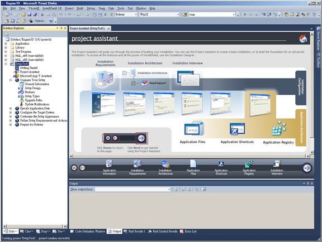This screenshot has height=242, width=322.
Task: Open Application Shortcuts step in bottom navigation bar
Action: [x=221, y=167]
